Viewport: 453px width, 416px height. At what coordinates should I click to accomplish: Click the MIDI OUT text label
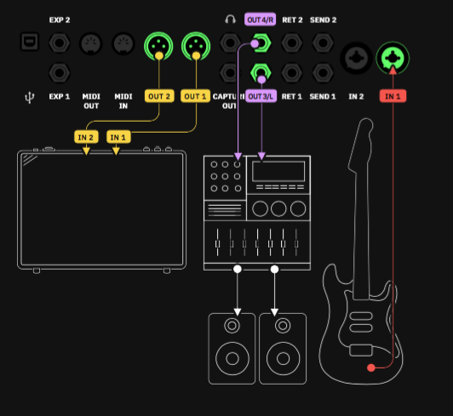[91, 101]
